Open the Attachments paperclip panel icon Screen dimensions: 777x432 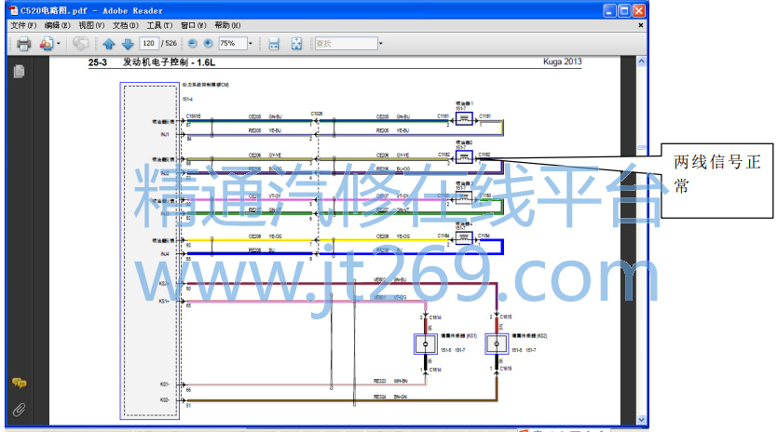[19, 410]
